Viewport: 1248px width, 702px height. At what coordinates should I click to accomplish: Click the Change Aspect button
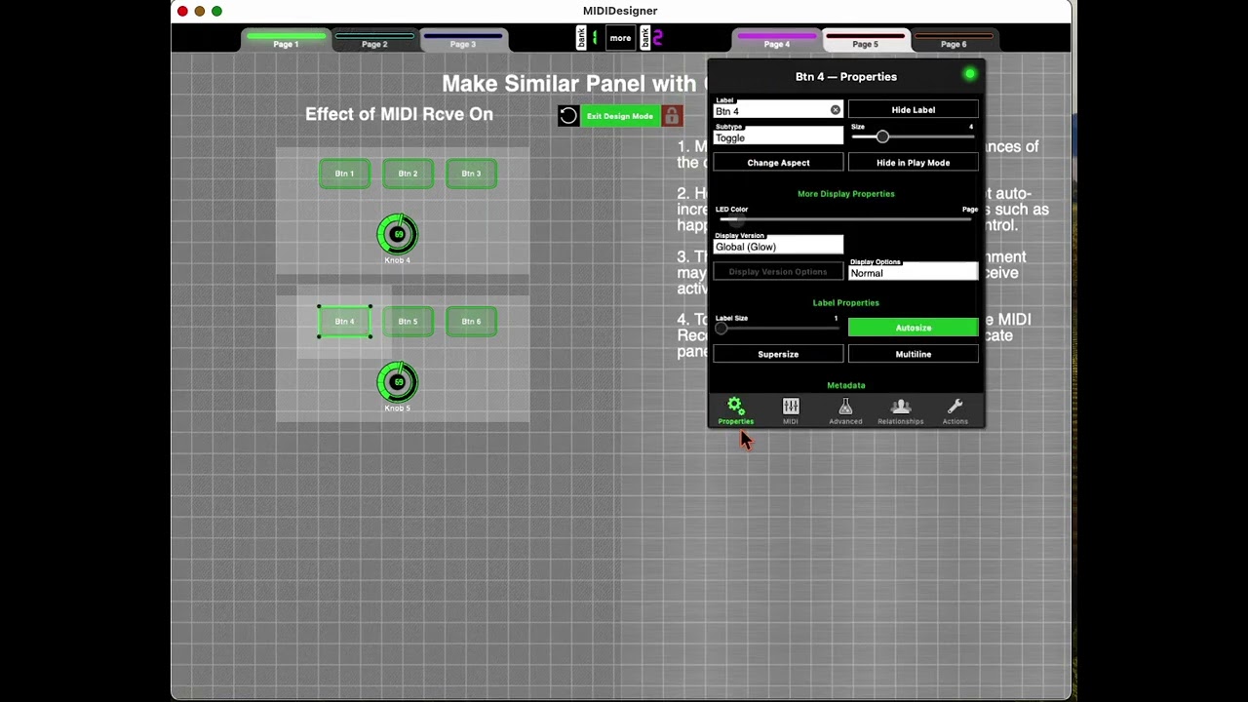778,163
